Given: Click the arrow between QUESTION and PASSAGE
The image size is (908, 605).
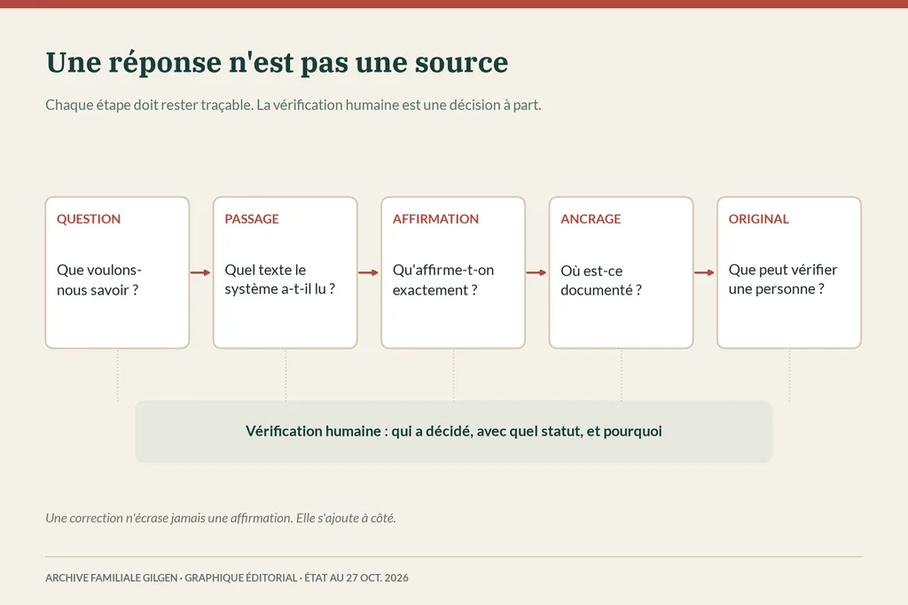Looking at the screenshot, I should [200, 272].
